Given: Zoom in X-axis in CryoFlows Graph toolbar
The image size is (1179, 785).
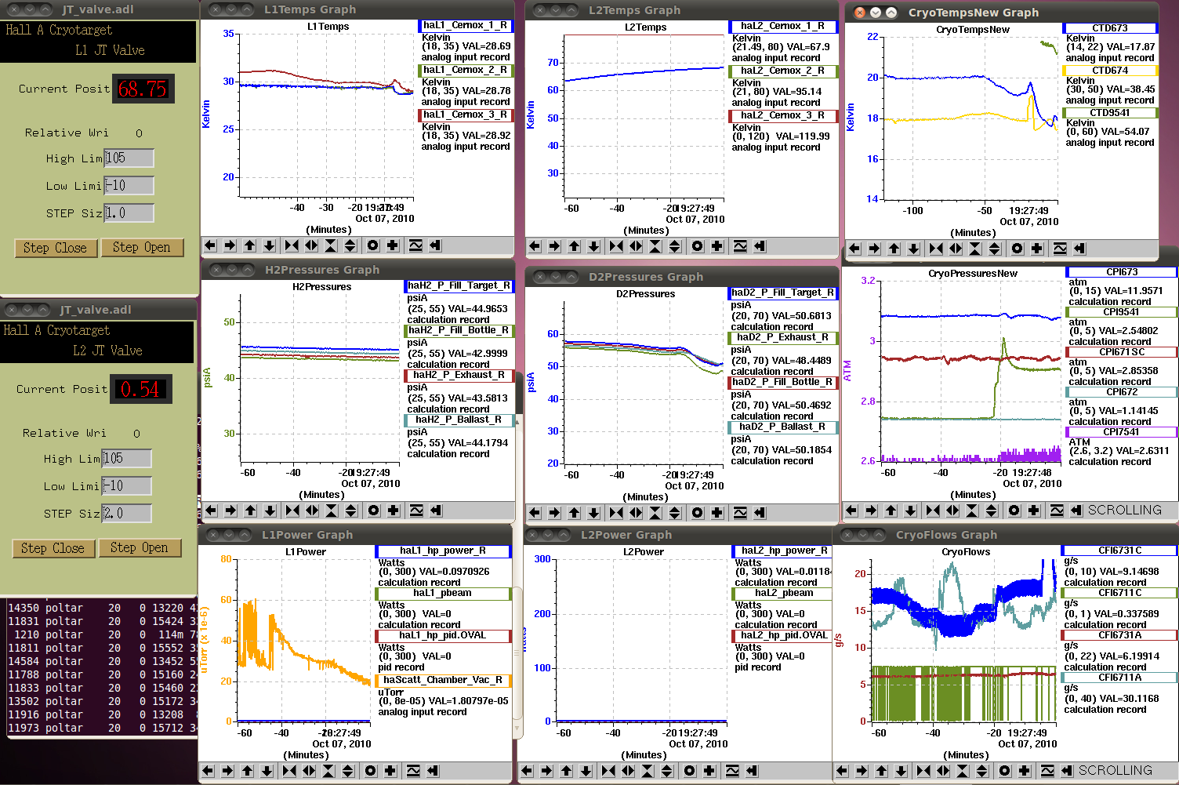Looking at the screenshot, I should tap(923, 771).
